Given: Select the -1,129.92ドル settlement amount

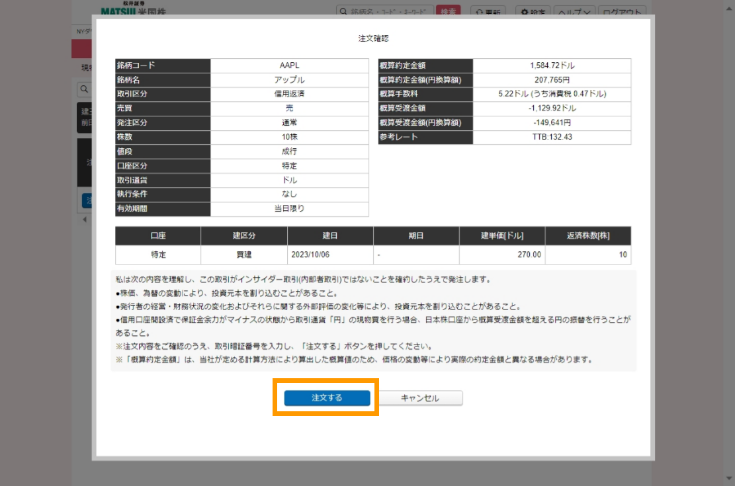Looking at the screenshot, I should (x=552, y=108).
